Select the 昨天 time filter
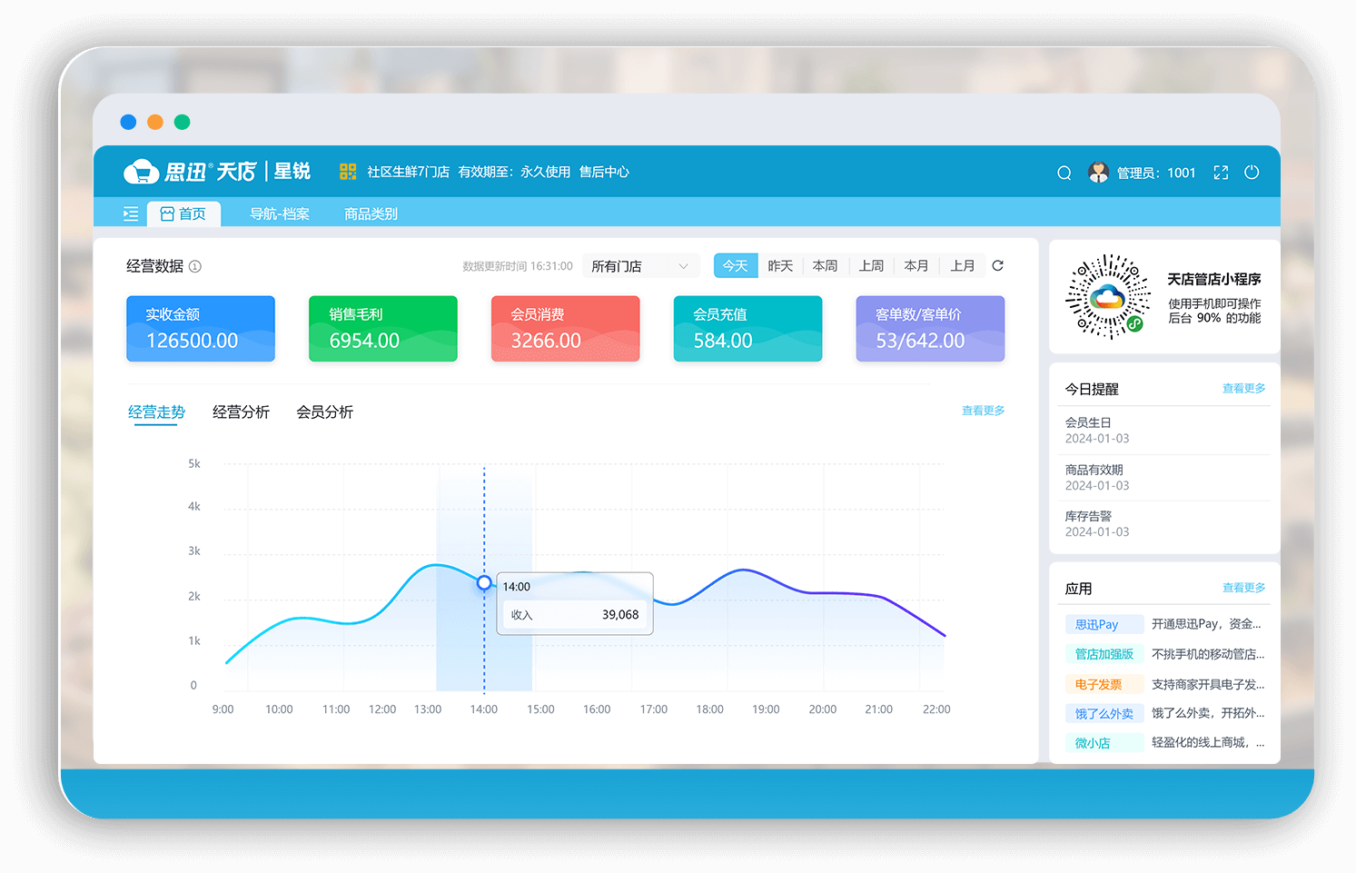The image size is (1356, 873). [x=780, y=265]
